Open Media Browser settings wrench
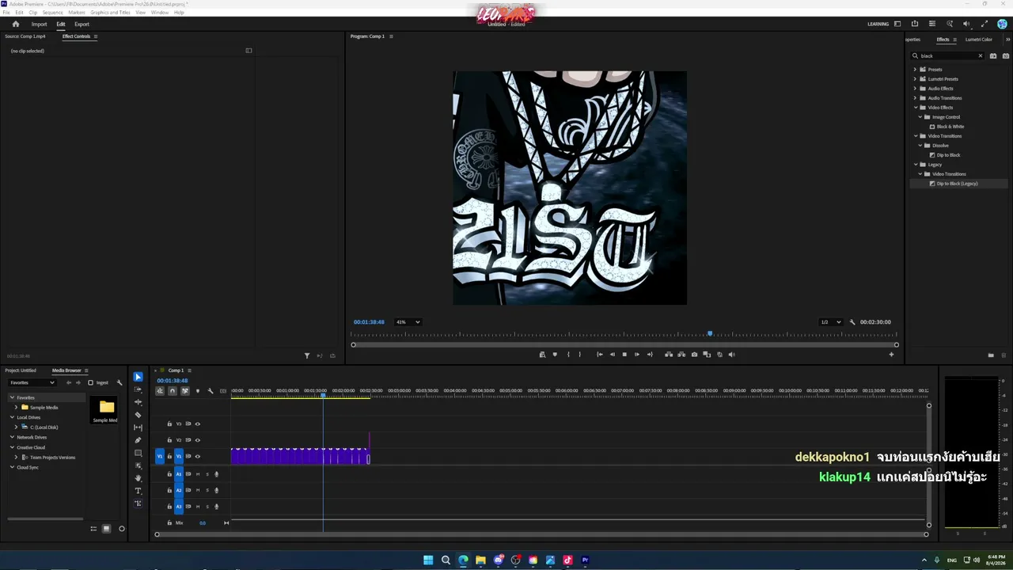1013x570 pixels. tap(120, 382)
